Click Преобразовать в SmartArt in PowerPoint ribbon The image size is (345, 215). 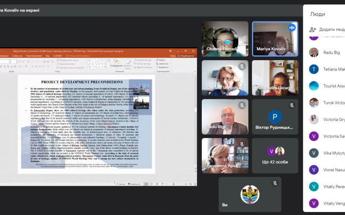[x=71, y=68]
